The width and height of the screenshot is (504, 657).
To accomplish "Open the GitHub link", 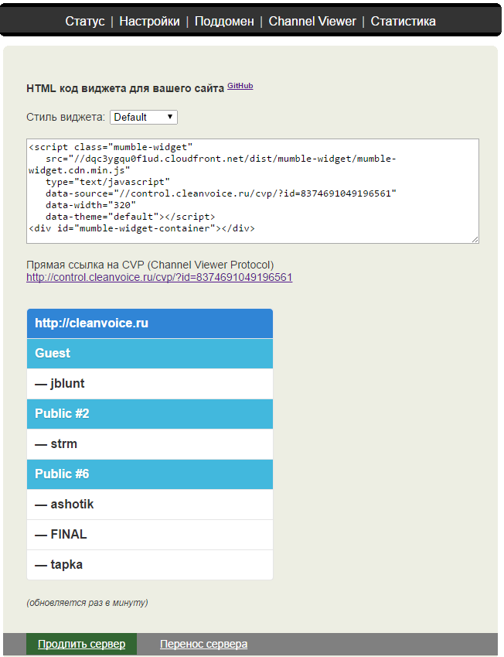I will (x=240, y=86).
